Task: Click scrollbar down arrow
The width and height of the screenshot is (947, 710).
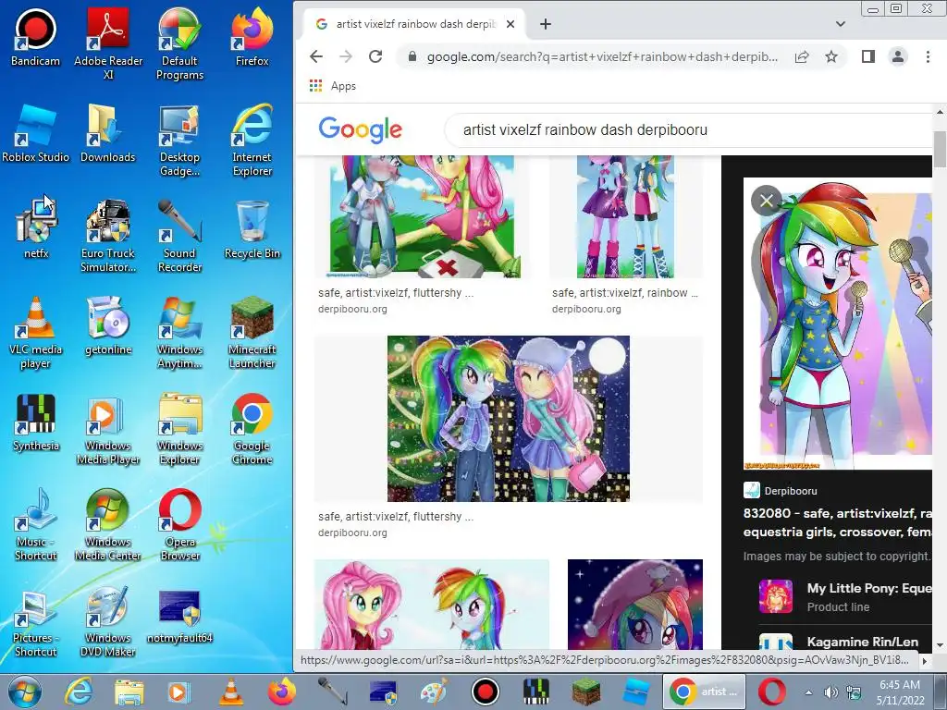Action: click(x=940, y=645)
